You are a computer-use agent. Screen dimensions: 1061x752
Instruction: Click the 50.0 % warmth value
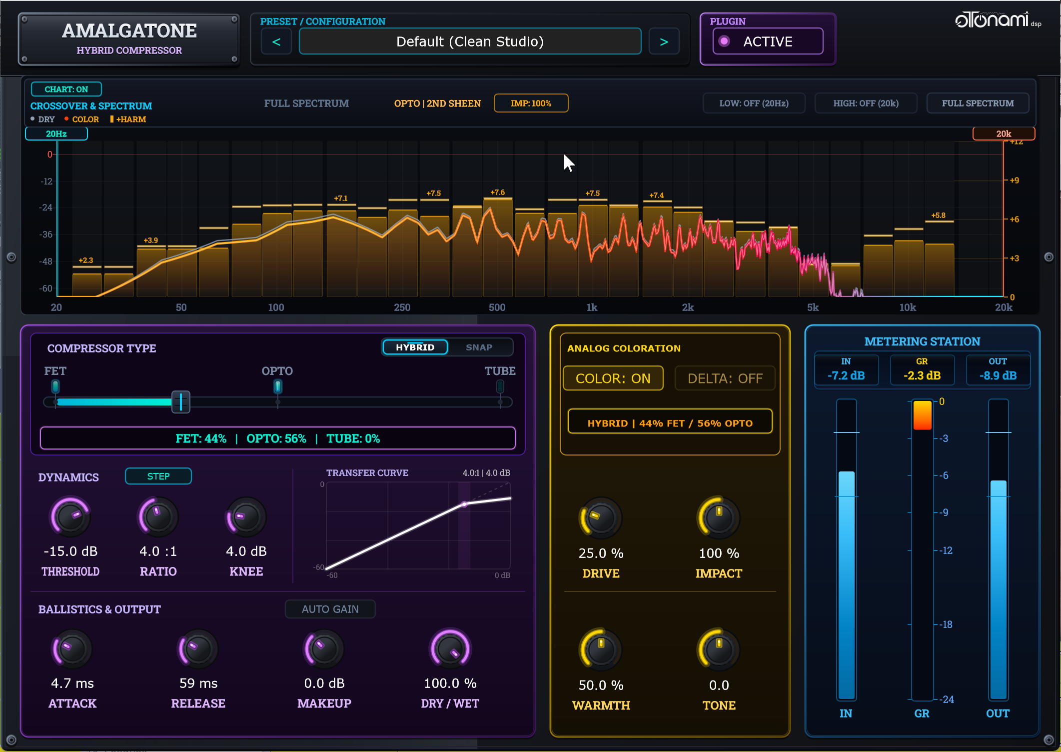[601, 685]
